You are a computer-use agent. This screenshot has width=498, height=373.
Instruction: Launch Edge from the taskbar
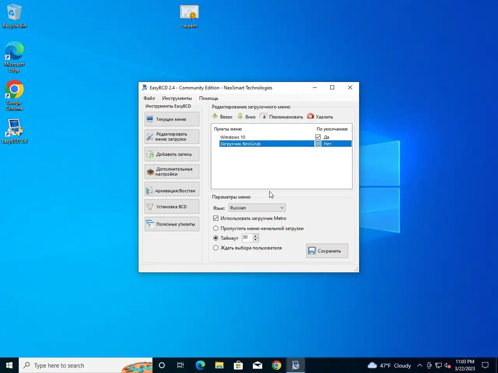[x=200, y=365]
